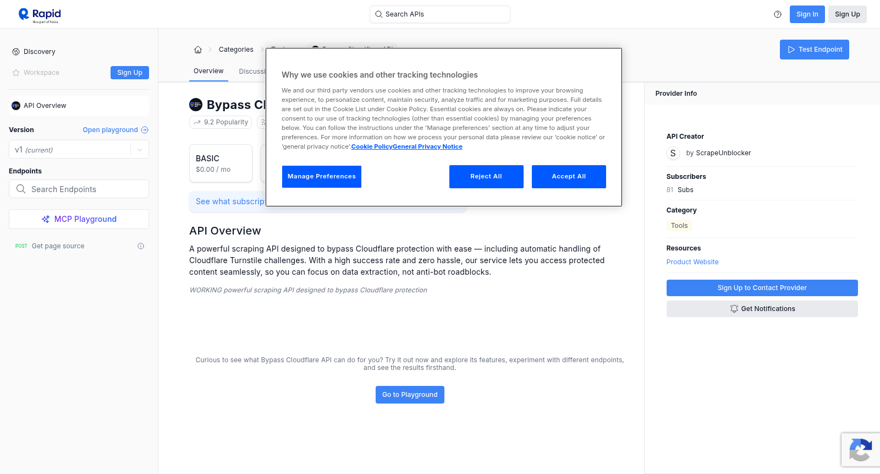The image size is (880, 474).
Task: Click the Open playground arrow icon
Action: pos(145,130)
